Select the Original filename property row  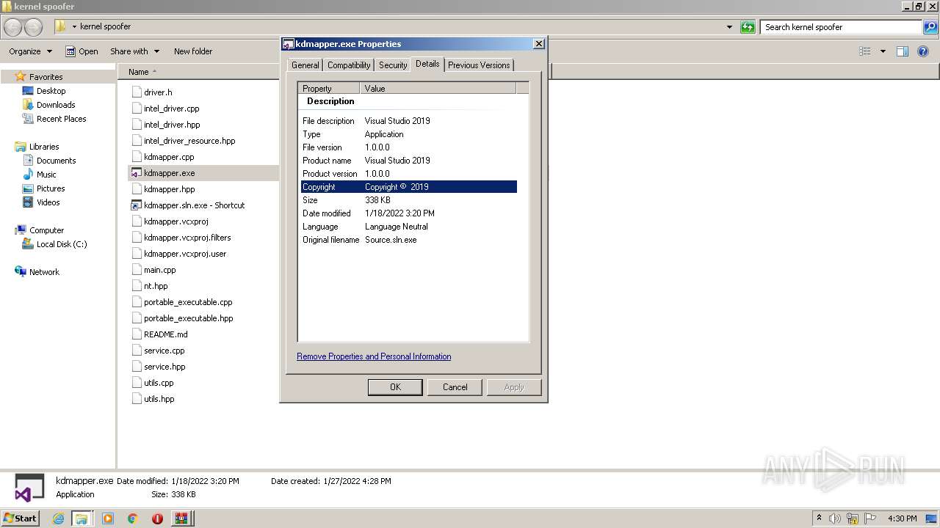(408, 240)
